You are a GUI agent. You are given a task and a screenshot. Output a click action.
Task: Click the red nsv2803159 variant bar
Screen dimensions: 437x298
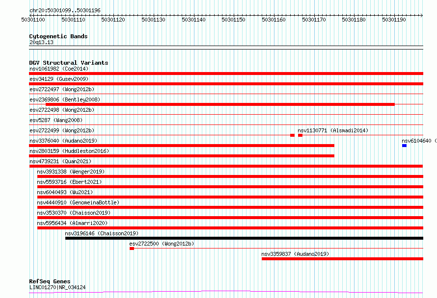(x=182, y=156)
